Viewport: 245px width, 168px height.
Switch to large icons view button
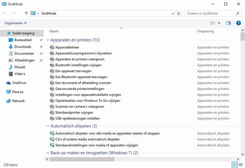coord(241,165)
